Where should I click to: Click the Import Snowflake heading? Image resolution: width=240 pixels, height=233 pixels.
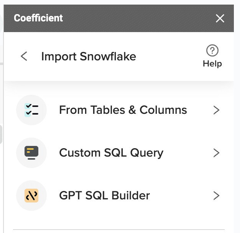pos(89,57)
